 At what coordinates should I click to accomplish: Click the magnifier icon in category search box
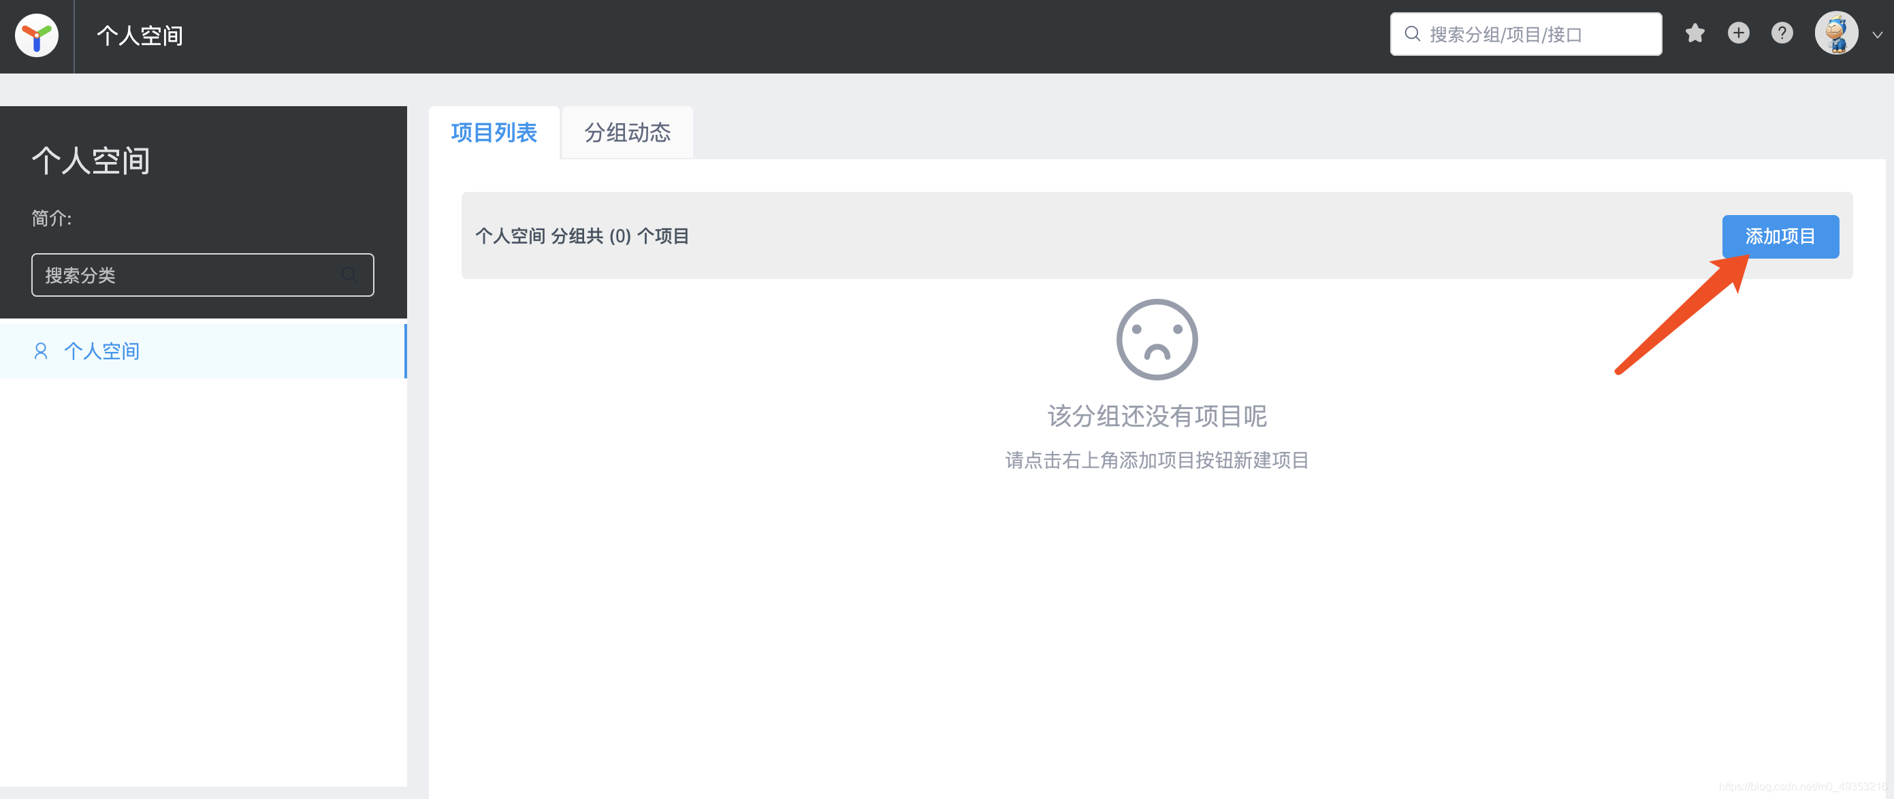tap(349, 274)
